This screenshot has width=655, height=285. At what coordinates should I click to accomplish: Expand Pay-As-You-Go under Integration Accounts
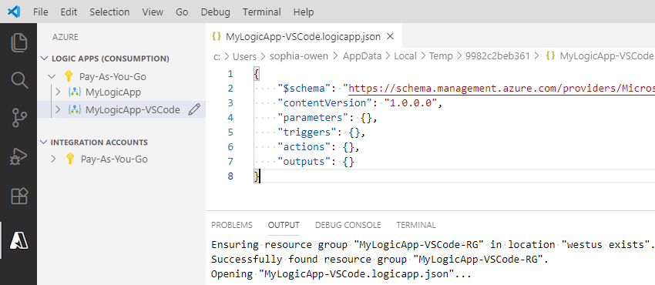(53, 159)
